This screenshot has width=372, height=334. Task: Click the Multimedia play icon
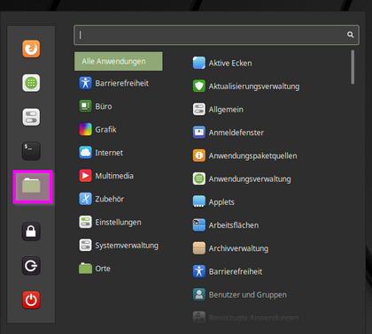click(x=85, y=176)
